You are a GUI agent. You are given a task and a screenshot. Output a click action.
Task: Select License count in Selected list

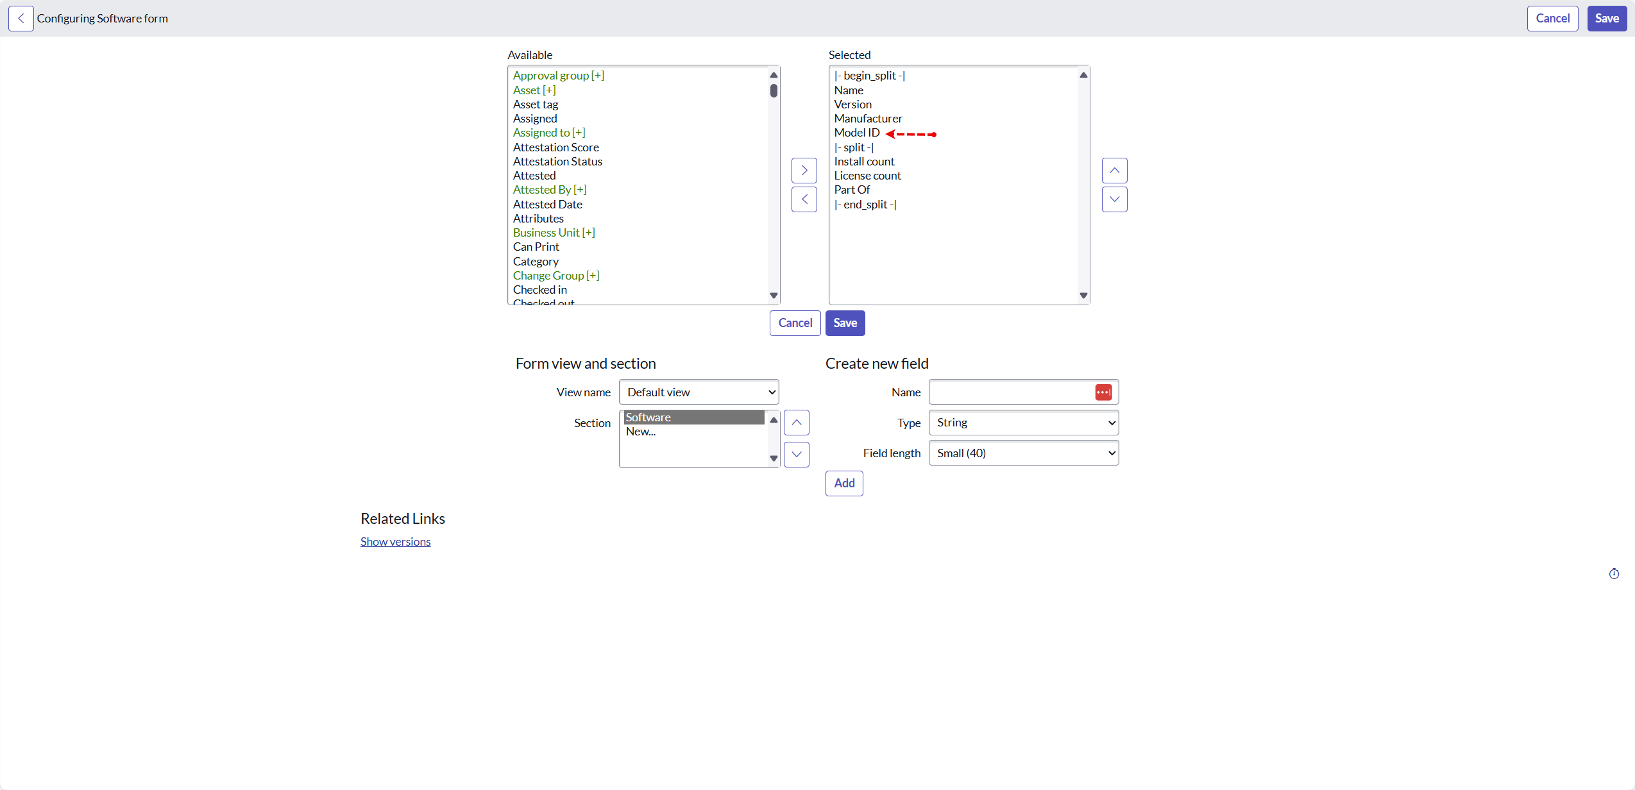(x=867, y=176)
